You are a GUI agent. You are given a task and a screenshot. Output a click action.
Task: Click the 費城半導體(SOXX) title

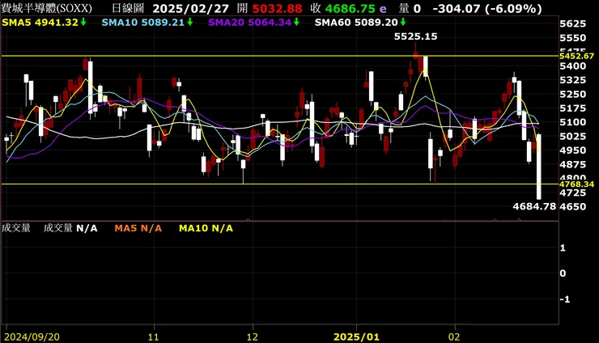(x=47, y=8)
